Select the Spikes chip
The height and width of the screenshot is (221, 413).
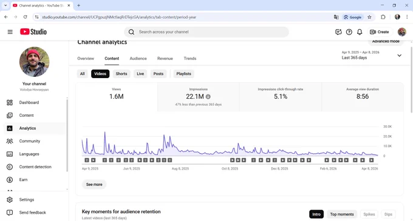pyautogui.click(x=369, y=214)
